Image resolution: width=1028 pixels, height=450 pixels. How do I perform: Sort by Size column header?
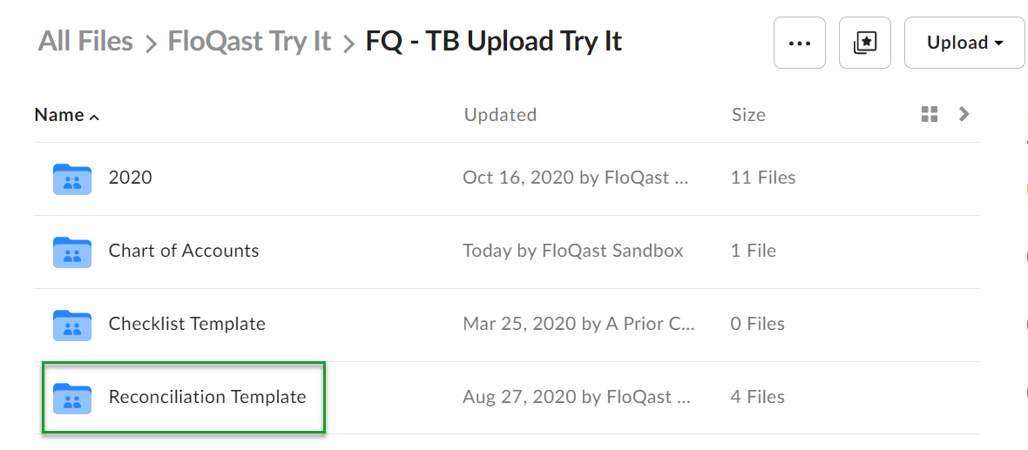[x=748, y=115]
